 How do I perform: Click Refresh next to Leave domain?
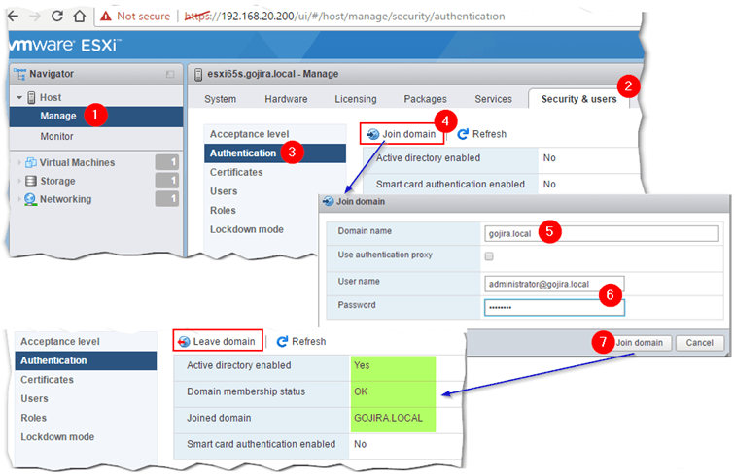pyautogui.click(x=301, y=342)
